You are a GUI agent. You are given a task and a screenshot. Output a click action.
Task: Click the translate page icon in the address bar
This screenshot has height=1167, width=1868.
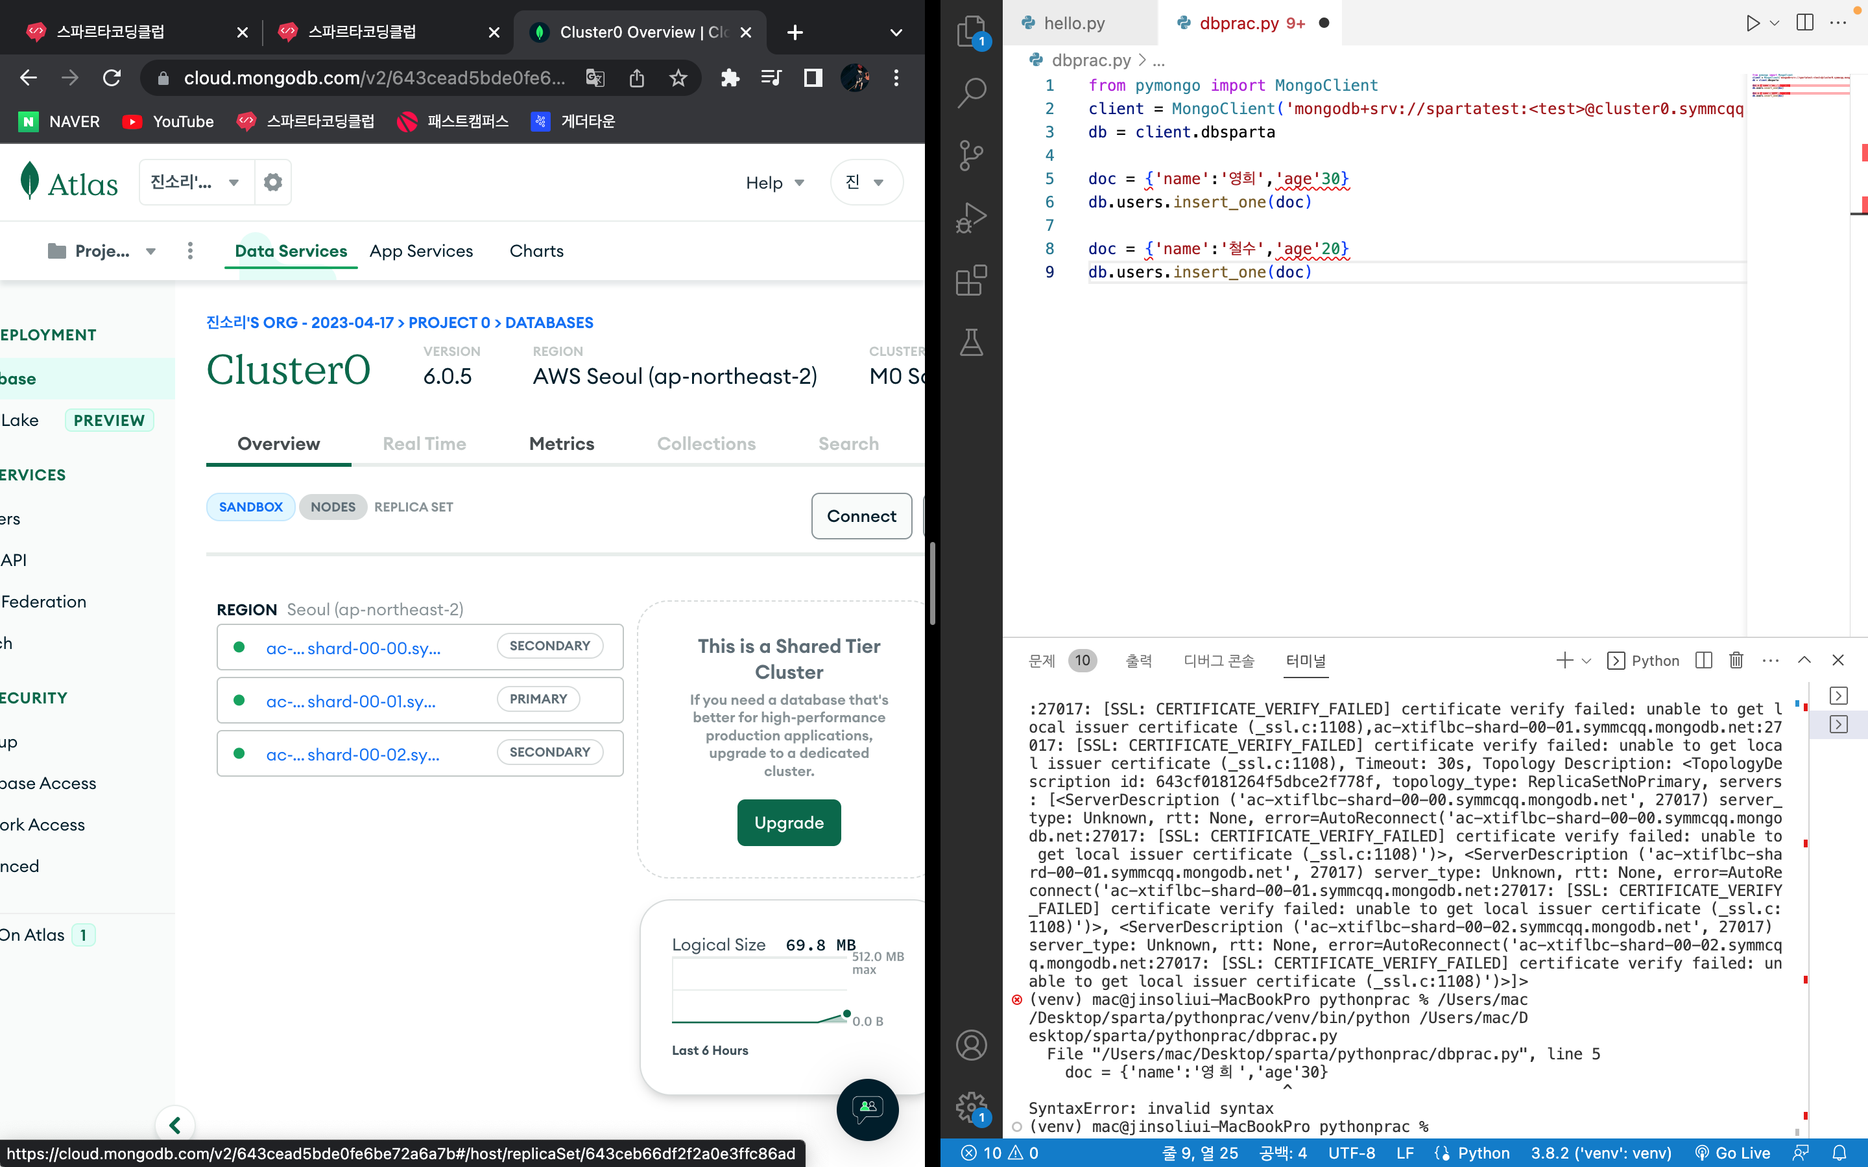(595, 78)
